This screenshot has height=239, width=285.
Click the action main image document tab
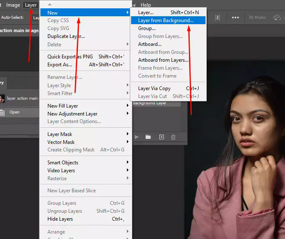[x=20, y=30]
